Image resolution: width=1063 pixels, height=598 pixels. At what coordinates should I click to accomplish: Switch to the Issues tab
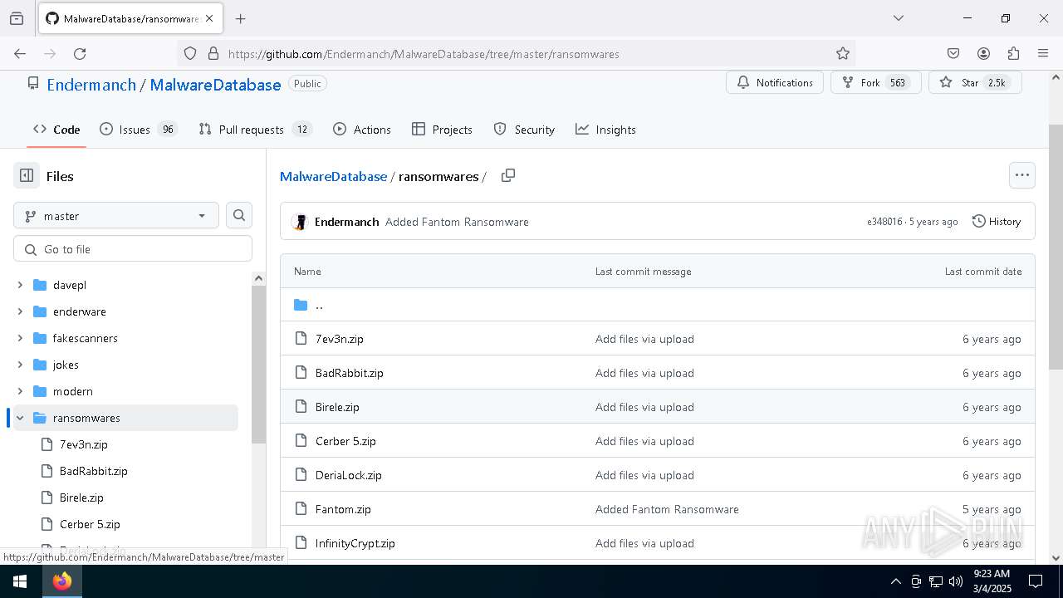pyautogui.click(x=139, y=130)
